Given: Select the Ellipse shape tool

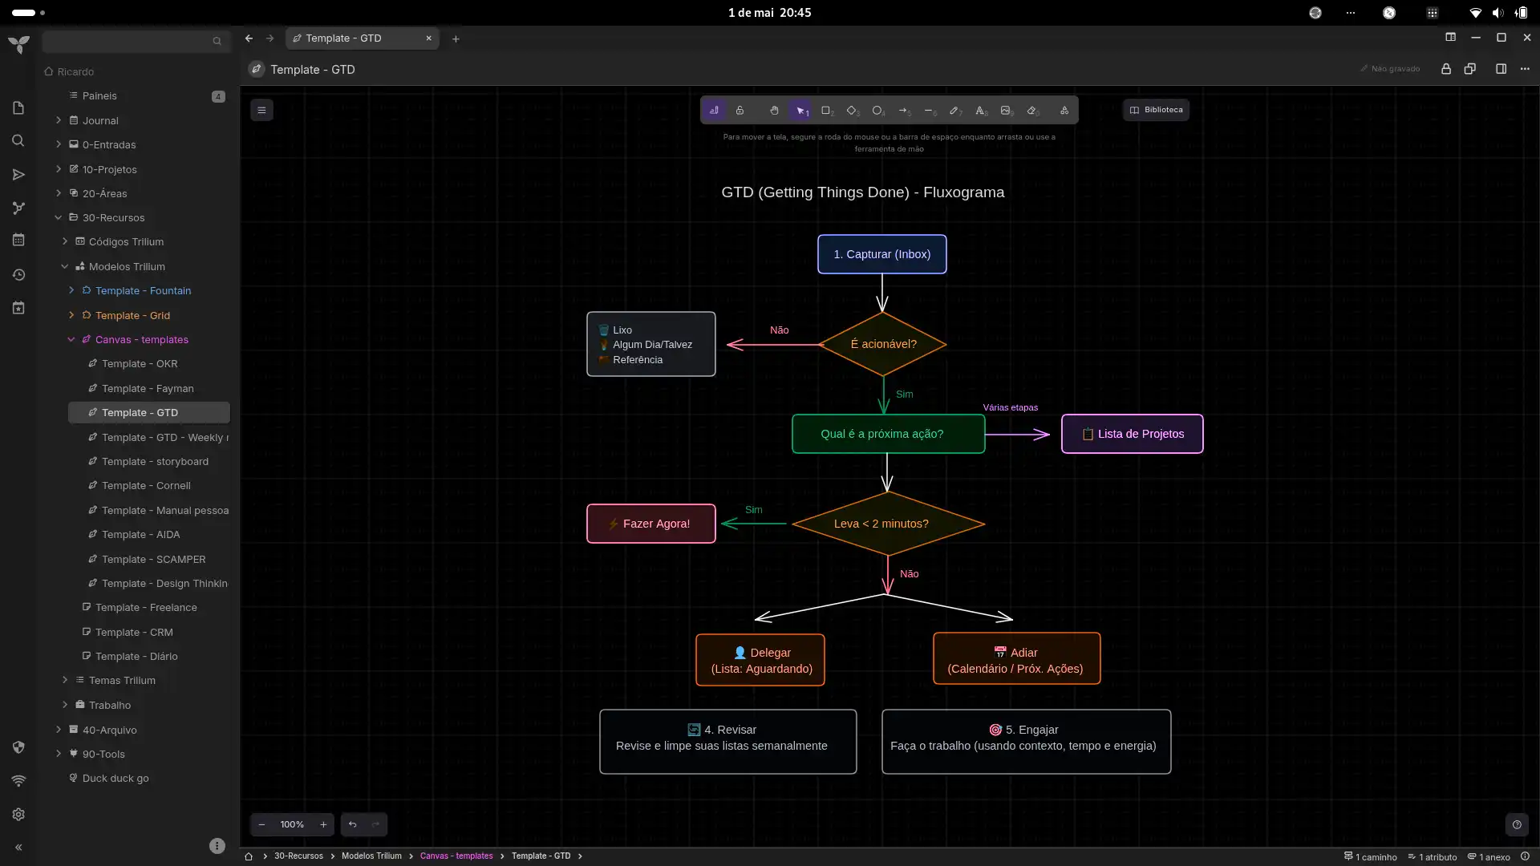Looking at the screenshot, I should (877, 111).
